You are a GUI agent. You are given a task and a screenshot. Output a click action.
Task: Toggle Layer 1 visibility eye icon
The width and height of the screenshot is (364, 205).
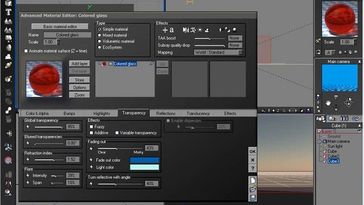point(359,131)
